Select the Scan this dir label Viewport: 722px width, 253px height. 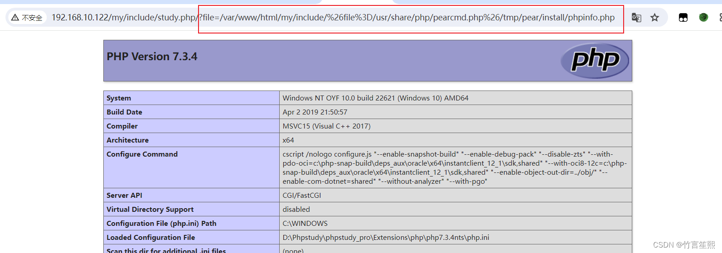(x=166, y=250)
